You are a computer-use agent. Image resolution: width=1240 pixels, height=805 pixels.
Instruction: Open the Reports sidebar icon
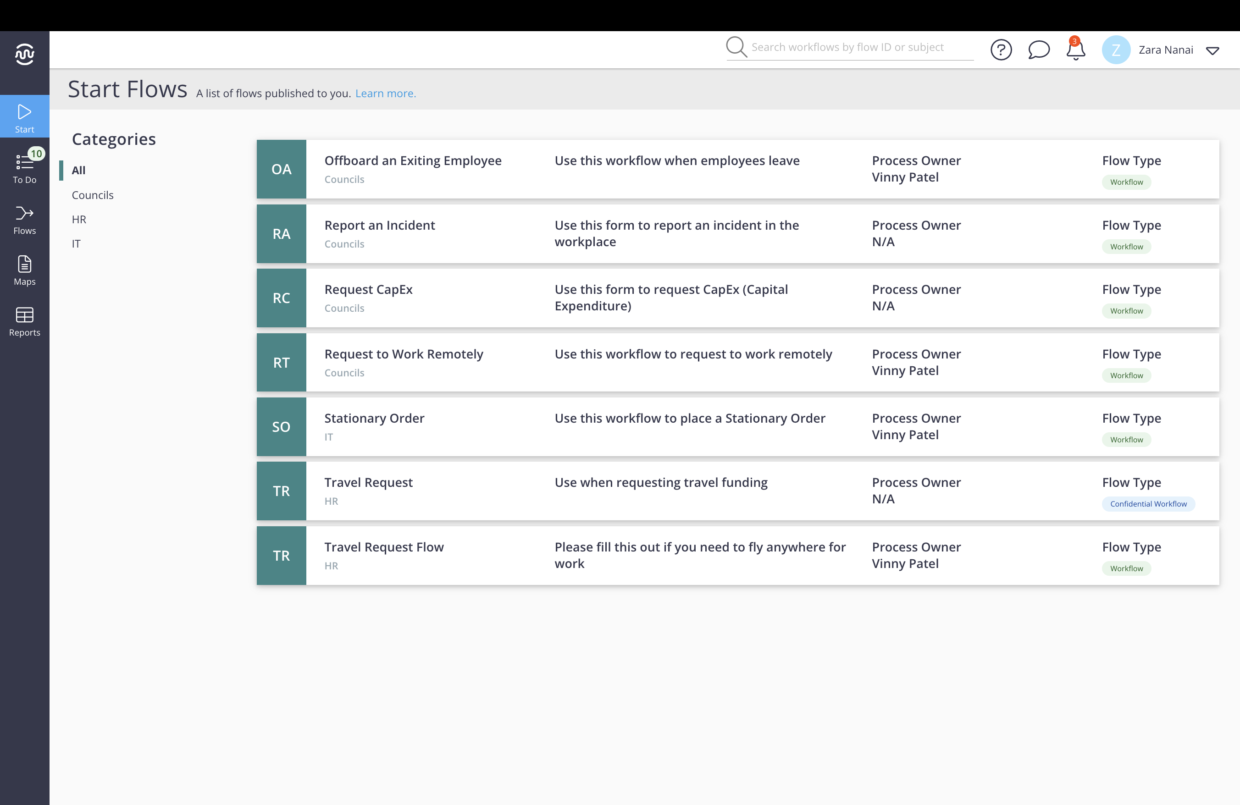point(24,321)
